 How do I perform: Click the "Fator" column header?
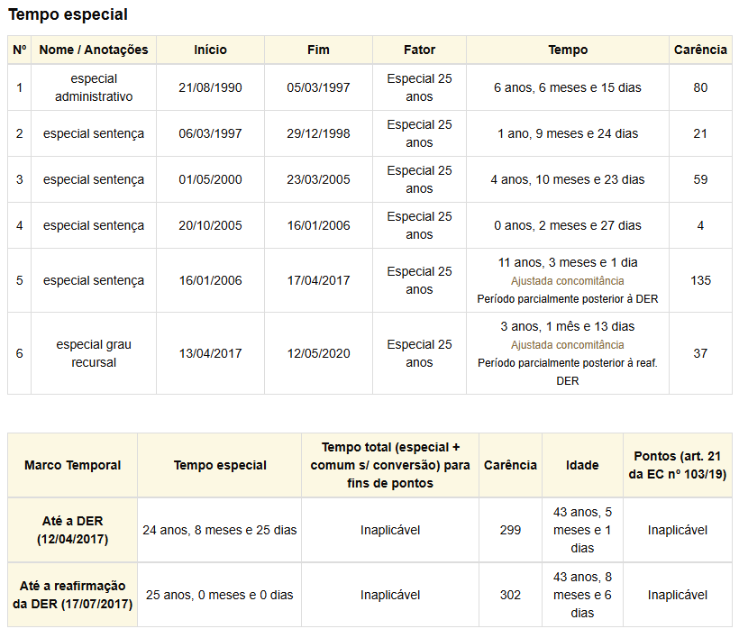(419, 50)
